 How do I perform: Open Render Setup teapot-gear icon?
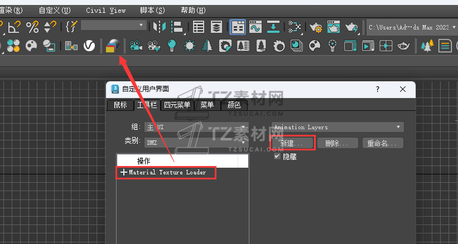[316, 27]
